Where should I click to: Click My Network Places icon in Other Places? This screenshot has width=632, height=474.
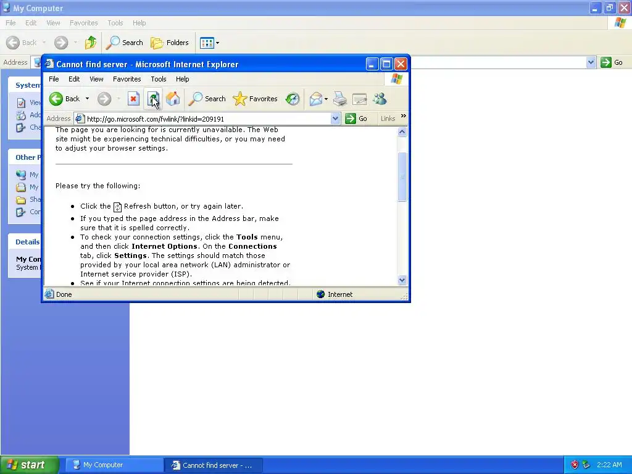pyautogui.click(x=21, y=175)
